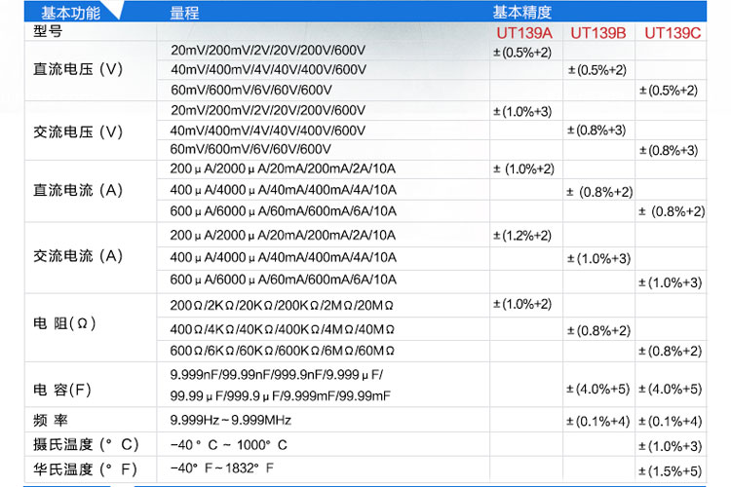Click the 电容(F) row label
This screenshot has width=731, height=487.
62,390
